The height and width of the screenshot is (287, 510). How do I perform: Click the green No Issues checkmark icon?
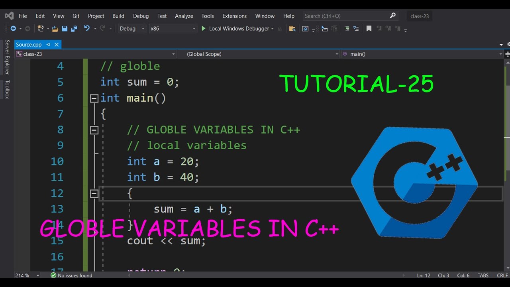point(53,275)
